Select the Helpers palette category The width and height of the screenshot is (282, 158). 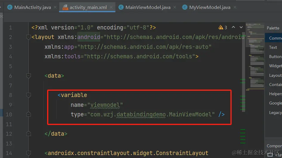click(x=274, y=94)
